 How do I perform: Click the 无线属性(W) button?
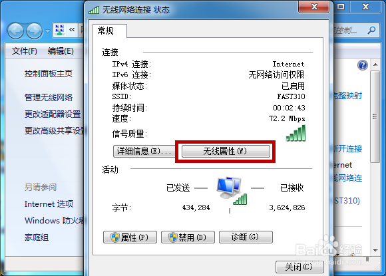226,151
